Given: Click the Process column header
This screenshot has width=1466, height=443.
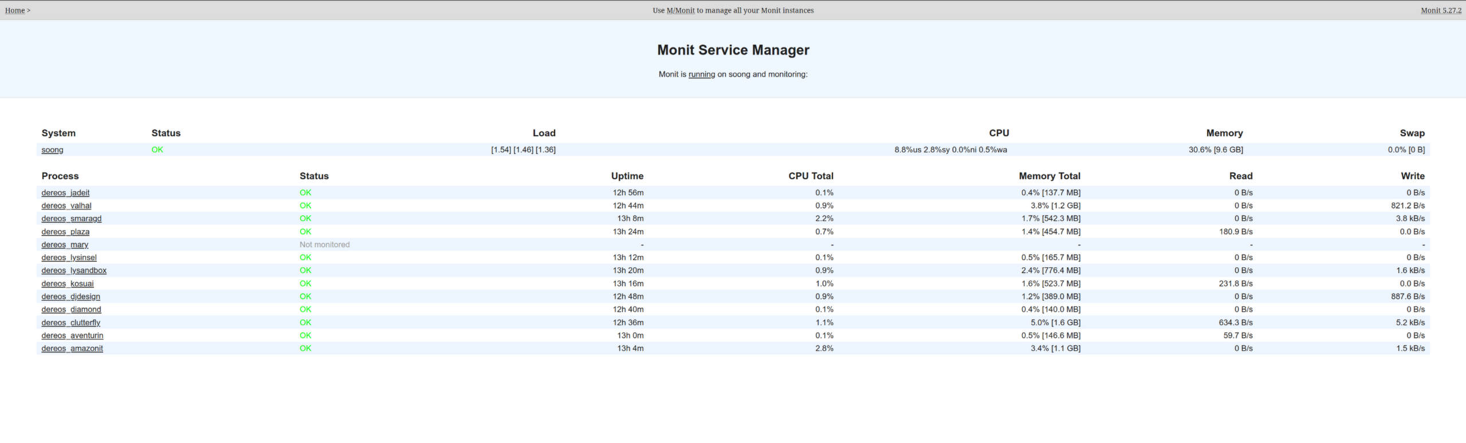Looking at the screenshot, I should tap(60, 176).
